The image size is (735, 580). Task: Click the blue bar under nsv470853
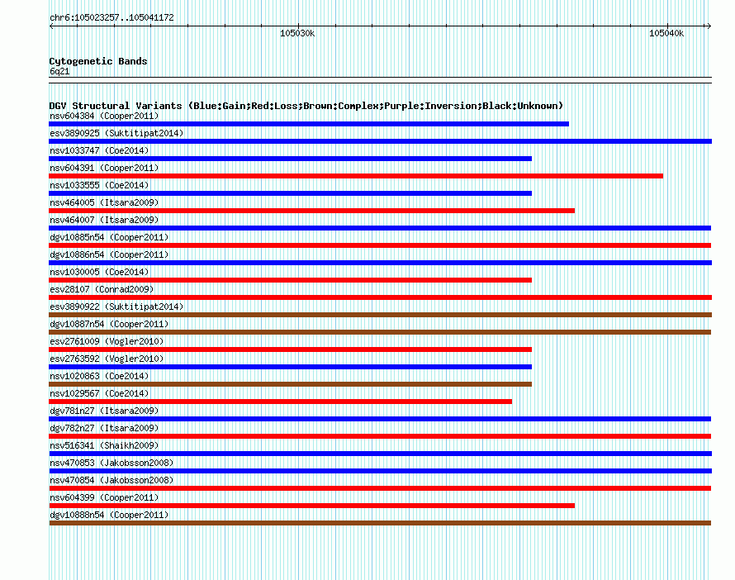tap(381, 471)
